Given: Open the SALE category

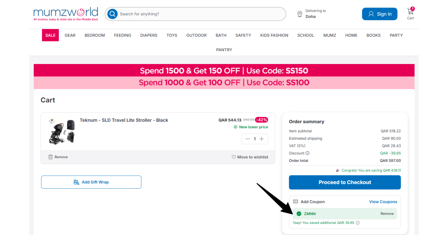Looking at the screenshot, I should click(50, 35).
